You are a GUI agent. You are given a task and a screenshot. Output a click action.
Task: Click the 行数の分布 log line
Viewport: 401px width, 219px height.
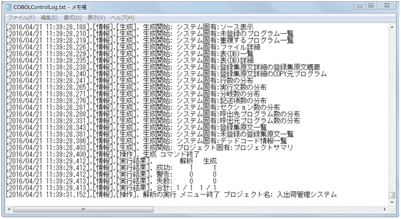[x=129, y=81]
